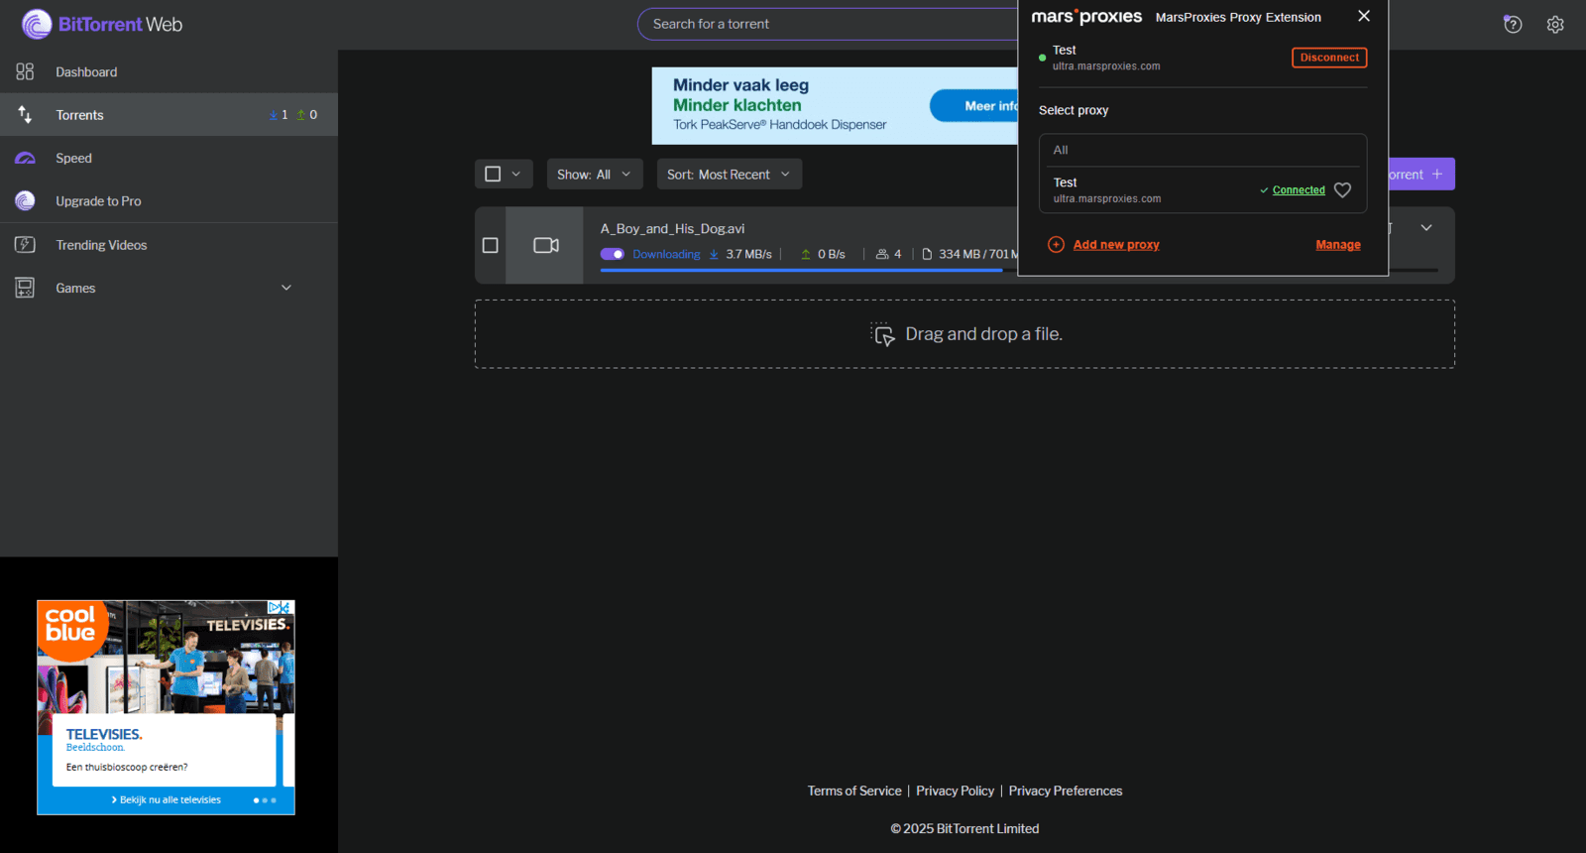The height and width of the screenshot is (853, 1586).
Task: Check the A_Boy_and_His_Dog.avi checkbox
Action: coord(490,245)
